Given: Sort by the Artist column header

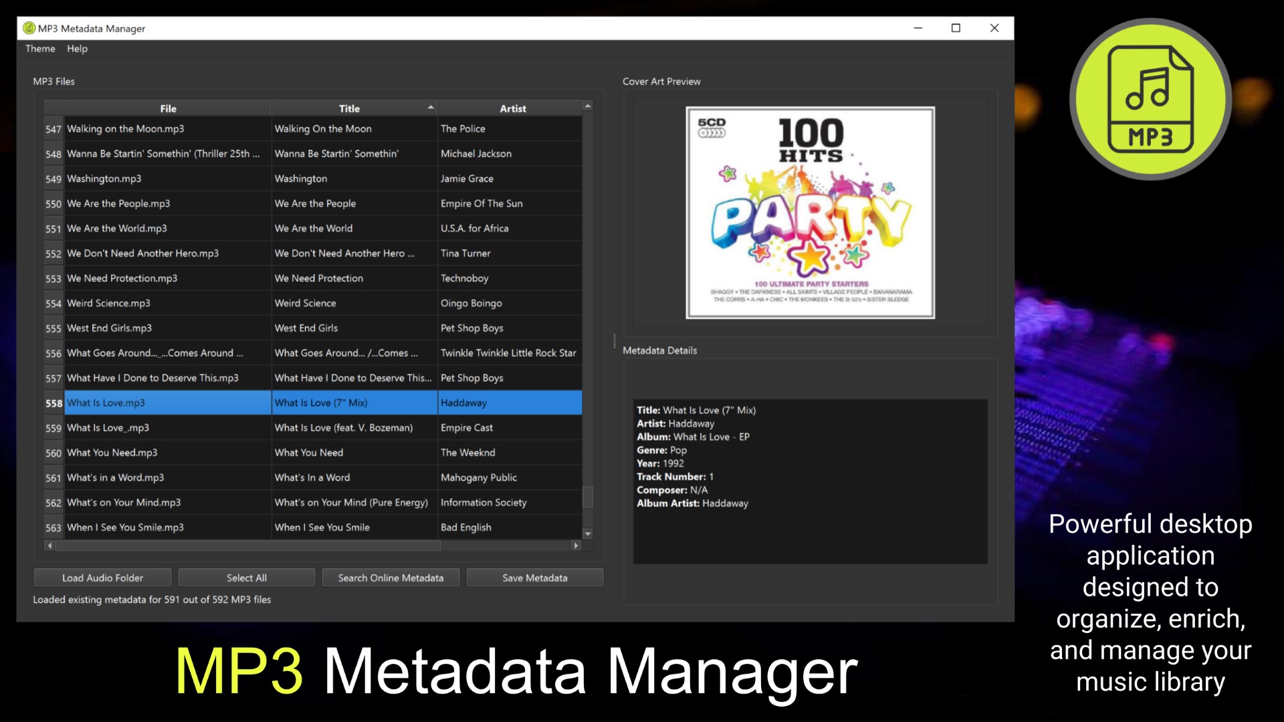Looking at the screenshot, I should point(512,108).
